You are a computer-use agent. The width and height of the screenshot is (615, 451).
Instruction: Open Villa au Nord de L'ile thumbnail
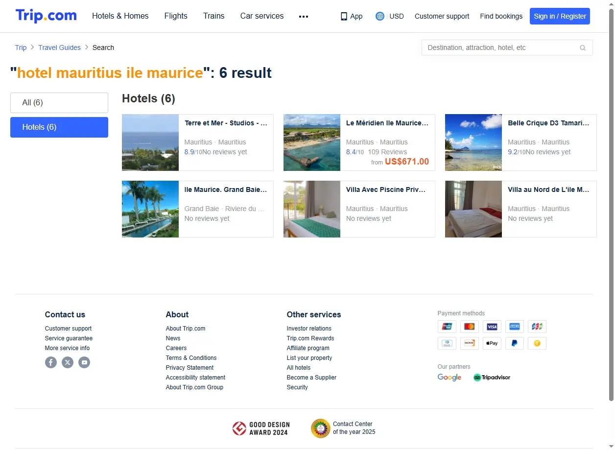click(473, 209)
